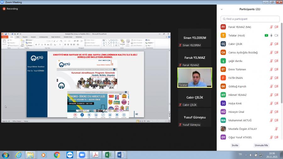Collapse the Participants panel chevron
This screenshot has height=159, width=283.
click(222, 9)
